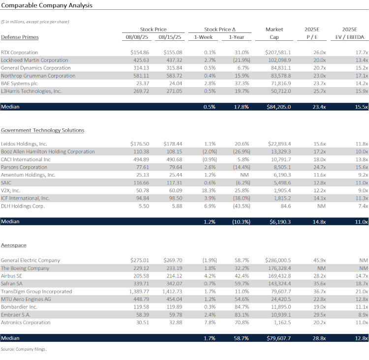Select DLH Holdings market cap 84.6

click(x=286, y=206)
